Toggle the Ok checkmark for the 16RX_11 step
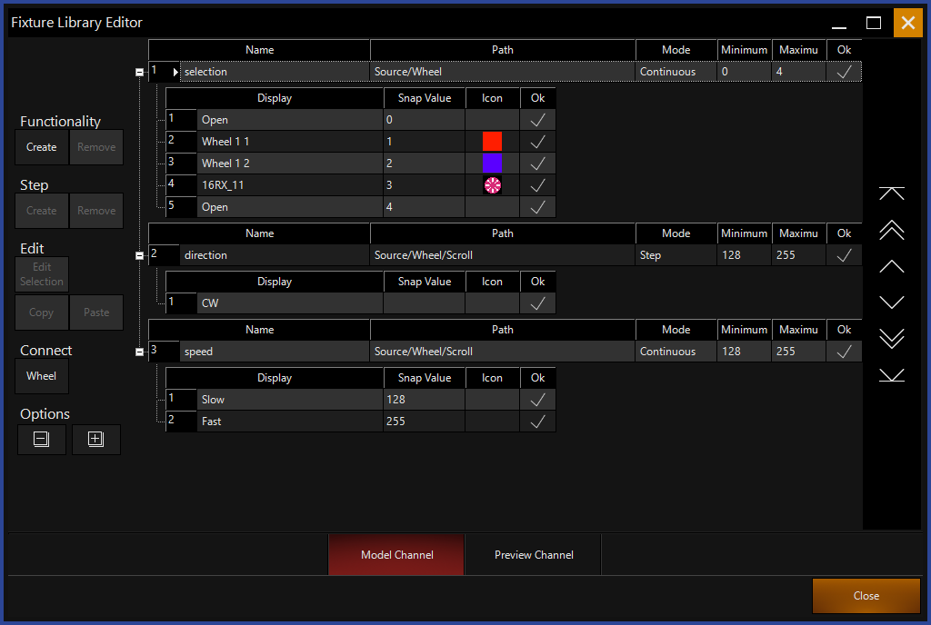Viewport: 931px width, 625px height. click(537, 185)
